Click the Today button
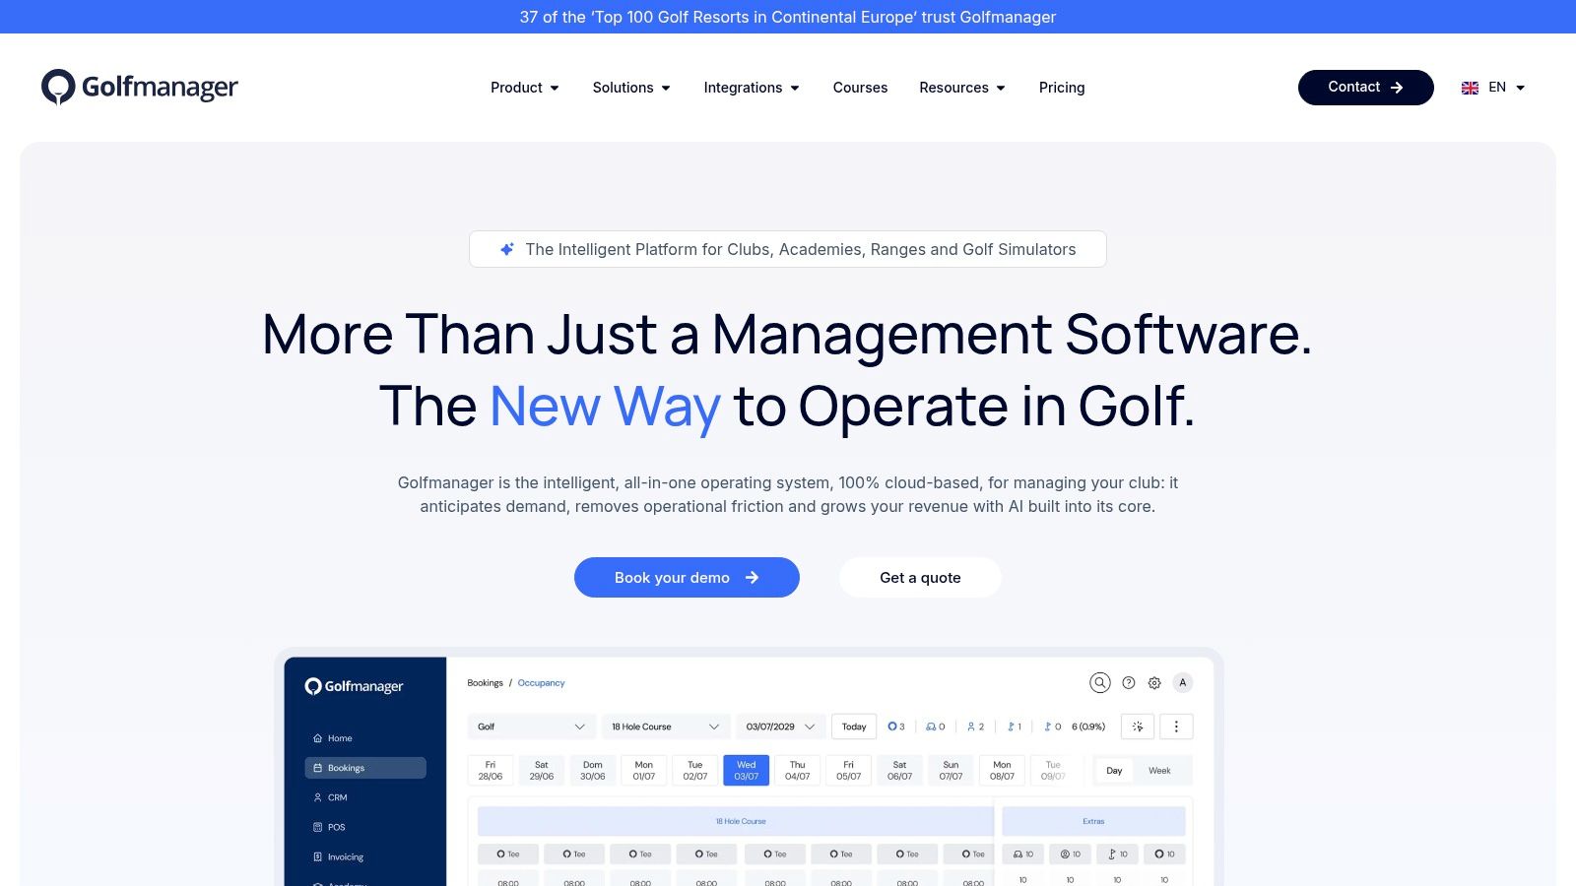Viewport: 1576px width, 886px height. [x=854, y=727]
